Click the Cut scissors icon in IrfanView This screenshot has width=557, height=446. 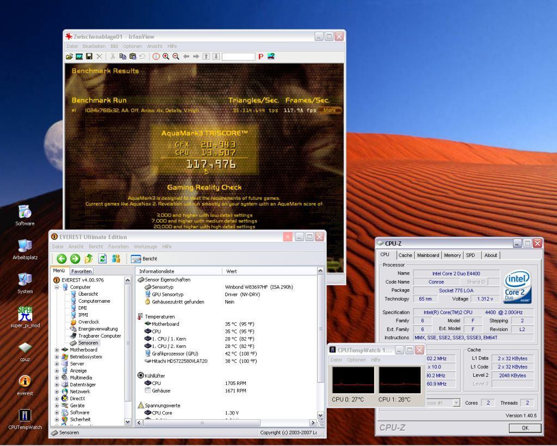point(113,57)
